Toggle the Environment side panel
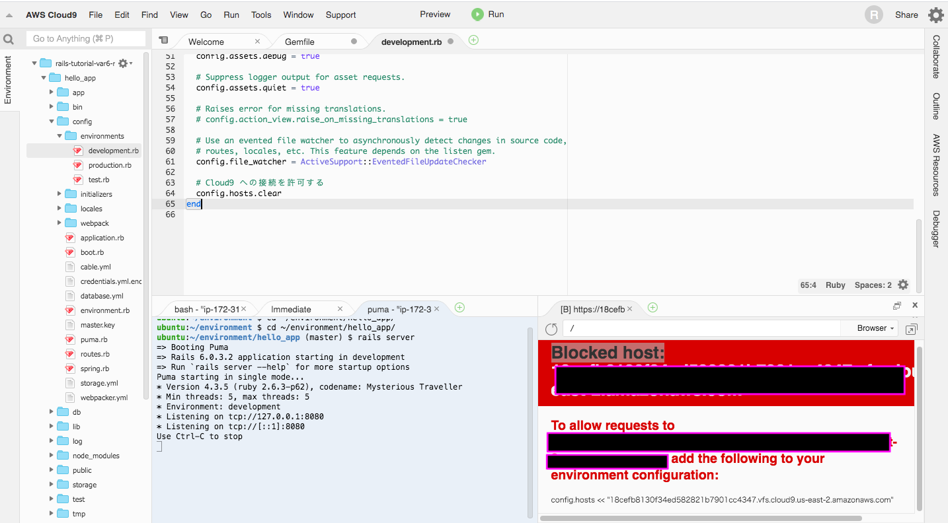948x523 pixels. pyautogui.click(x=8, y=80)
